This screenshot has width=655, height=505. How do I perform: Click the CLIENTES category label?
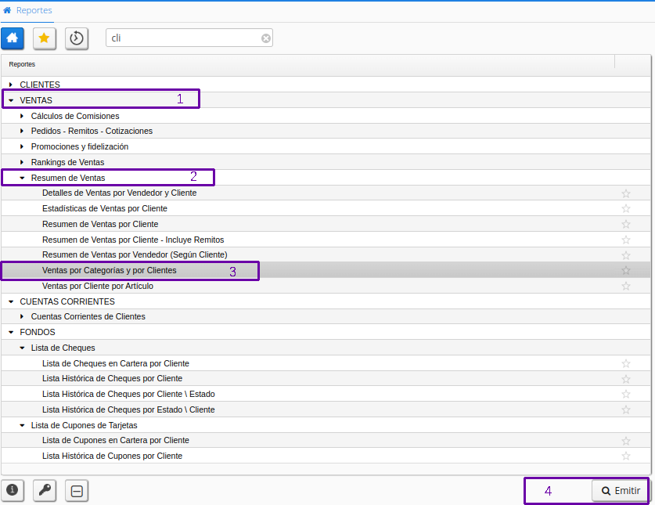[x=40, y=85]
